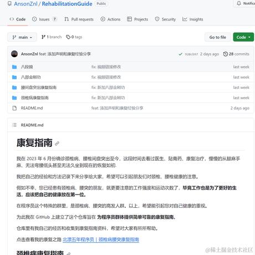Open the 颈椎病康复指南 folder
Screen dimensions: 255x255
click(35, 98)
